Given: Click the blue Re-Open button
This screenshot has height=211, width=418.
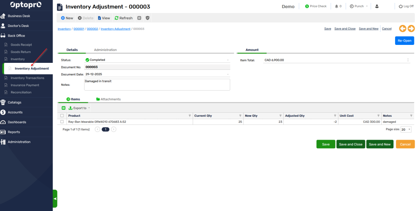Looking at the screenshot, I should (404, 41).
